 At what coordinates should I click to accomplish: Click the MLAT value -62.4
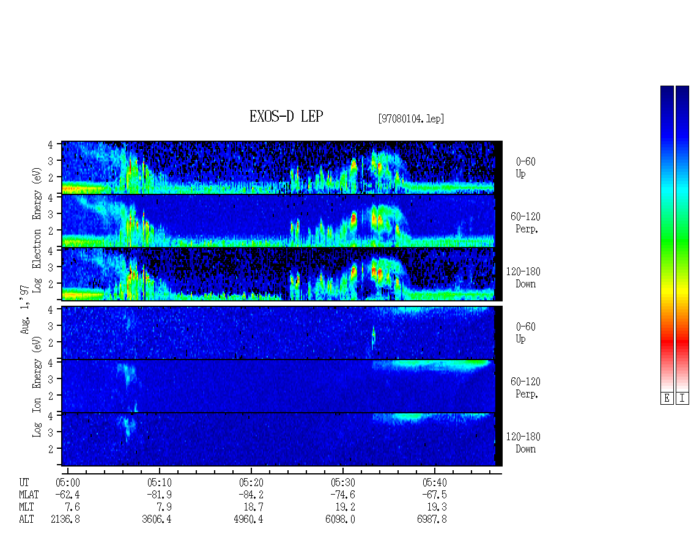67,495
